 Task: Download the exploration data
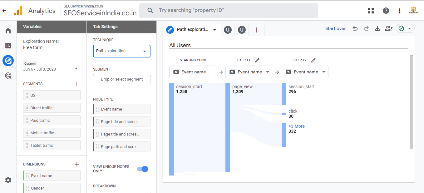pos(377,28)
